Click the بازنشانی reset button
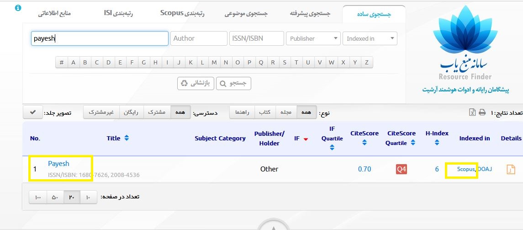523x230 pixels. point(195,84)
